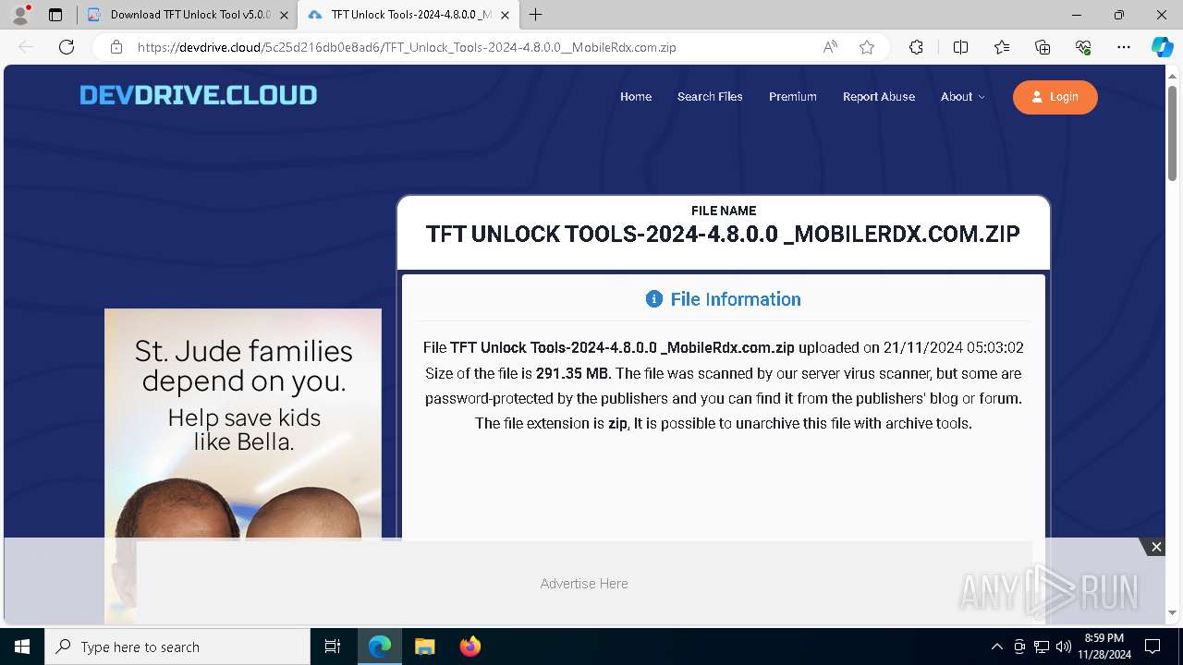Click the File Information info icon
Image resolution: width=1183 pixels, height=665 pixels.
coord(654,299)
